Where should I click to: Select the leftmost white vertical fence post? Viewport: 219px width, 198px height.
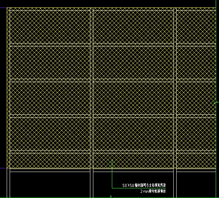tap(8, 103)
